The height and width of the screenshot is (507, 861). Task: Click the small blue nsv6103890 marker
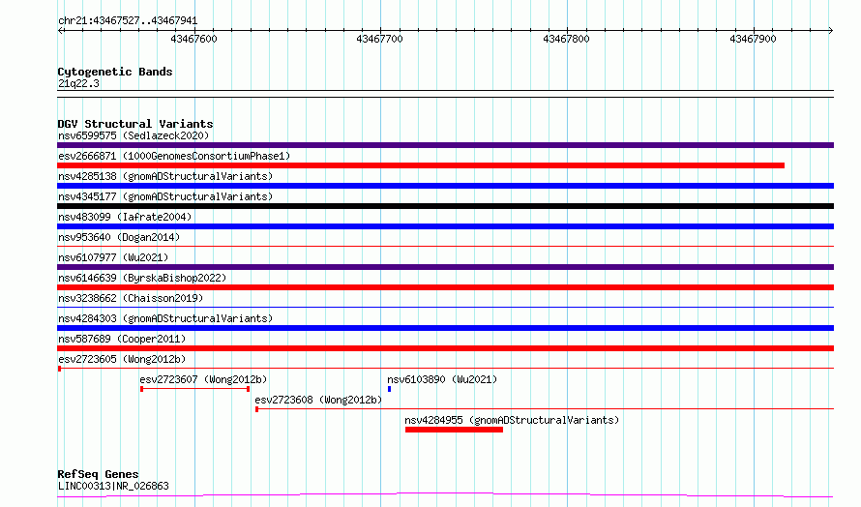click(389, 389)
